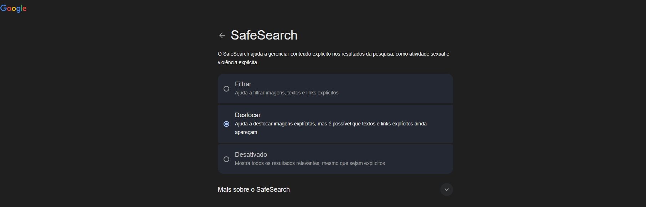Click the 'Mais sobre o SafeSearch' label
646x207 pixels.
[254, 190]
